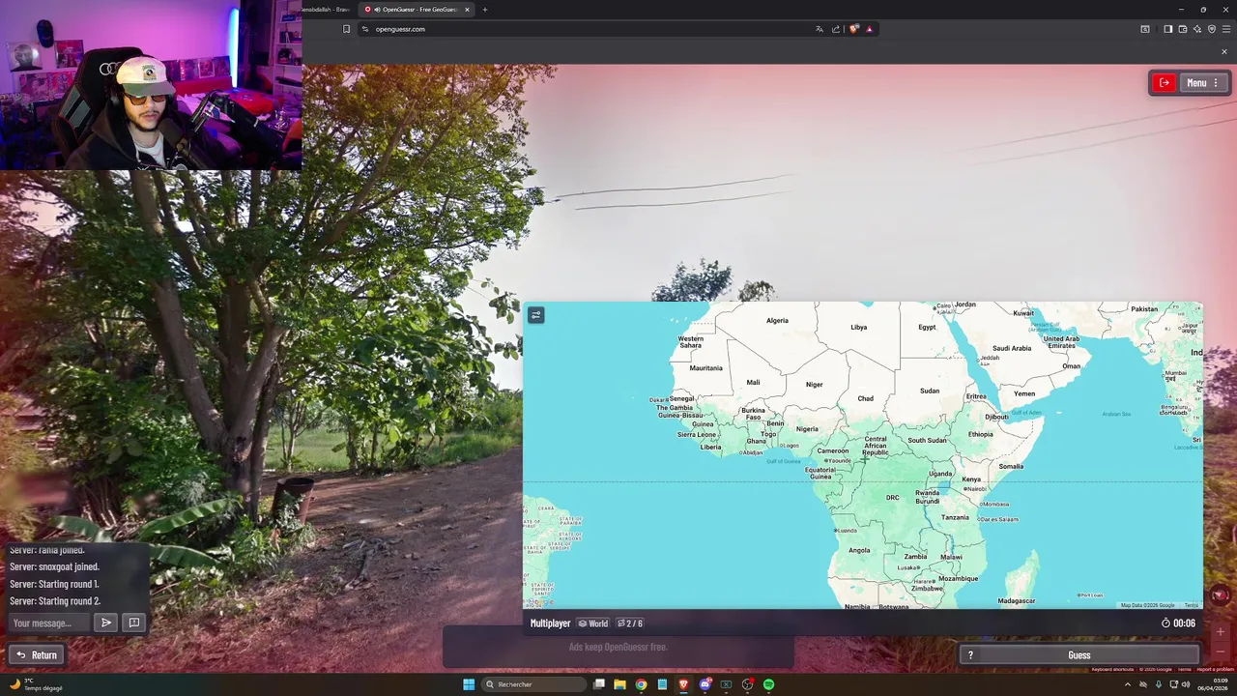Open the Terms link on the map

click(x=1191, y=605)
